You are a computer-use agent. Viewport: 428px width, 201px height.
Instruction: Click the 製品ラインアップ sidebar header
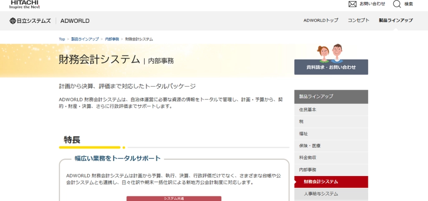[x=331, y=97]
